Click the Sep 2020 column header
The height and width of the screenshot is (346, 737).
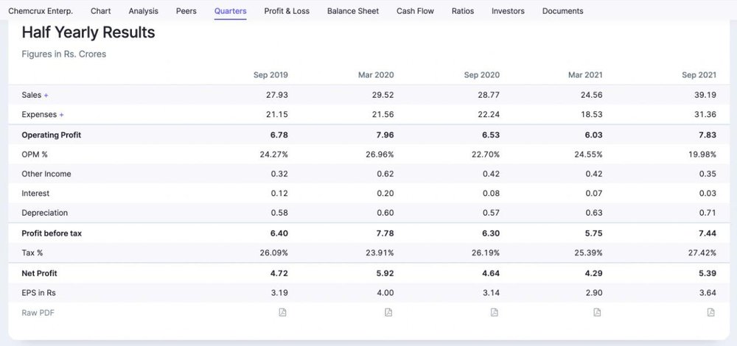tap(482, 74)
